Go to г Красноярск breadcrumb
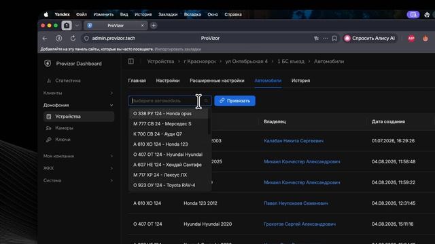 [x=200, y=62]
